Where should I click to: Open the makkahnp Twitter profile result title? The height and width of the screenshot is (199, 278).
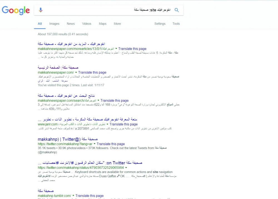click(x=68, y=139)
